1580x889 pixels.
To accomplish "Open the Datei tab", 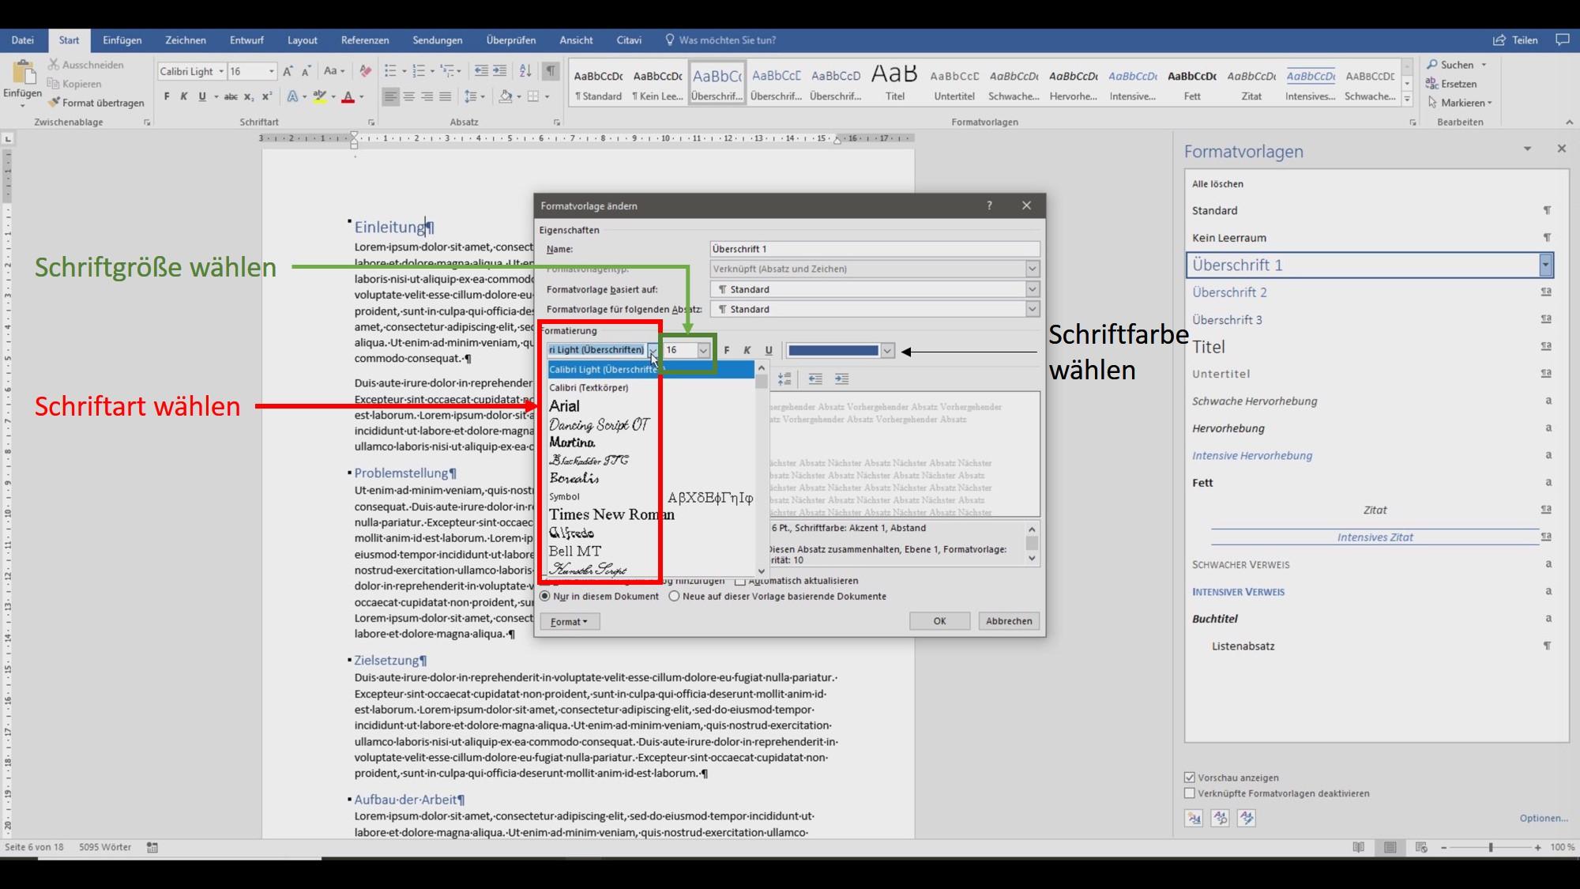I will click(x=23, y=40).
